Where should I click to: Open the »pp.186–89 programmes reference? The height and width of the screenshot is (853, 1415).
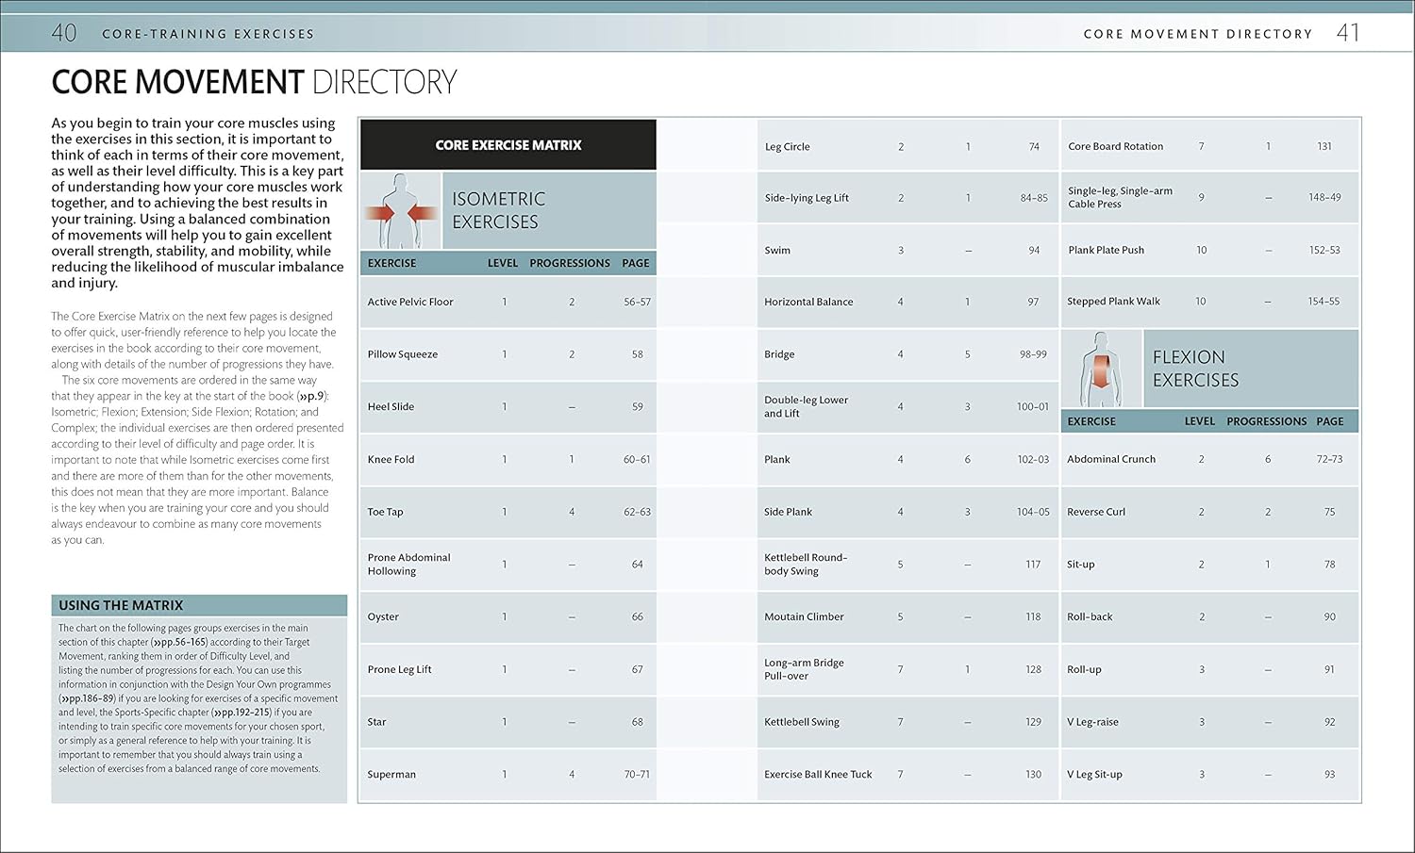[x=87, y=698]
